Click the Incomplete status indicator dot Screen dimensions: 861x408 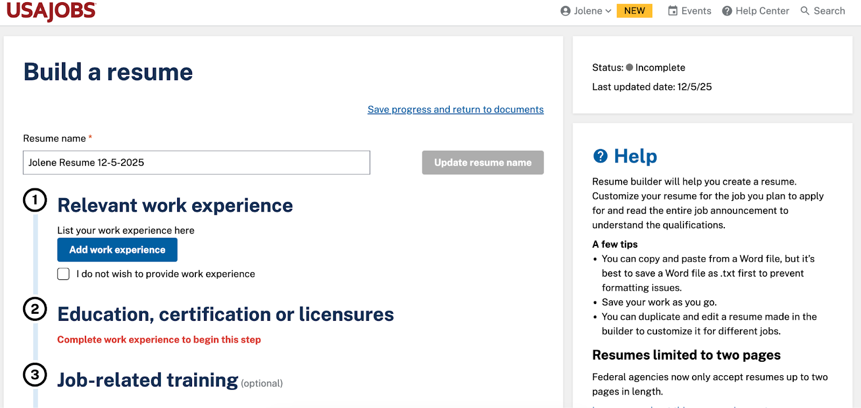point(630,67)
